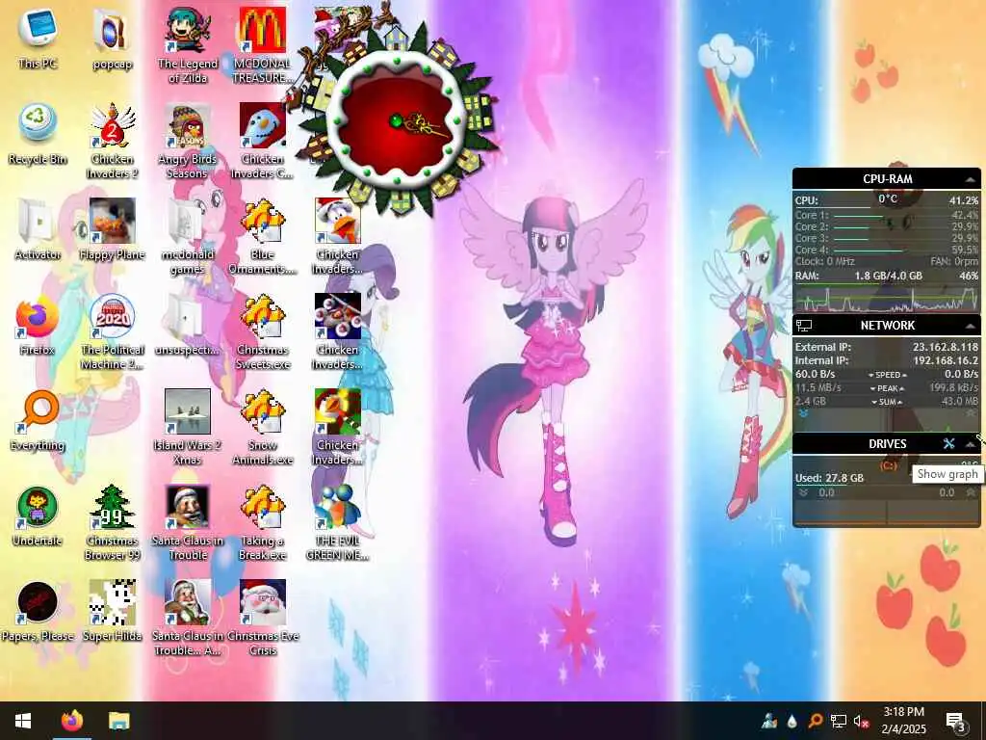
Task: Select the Angry Birds Seasons icon
Action: pos(188,141)
